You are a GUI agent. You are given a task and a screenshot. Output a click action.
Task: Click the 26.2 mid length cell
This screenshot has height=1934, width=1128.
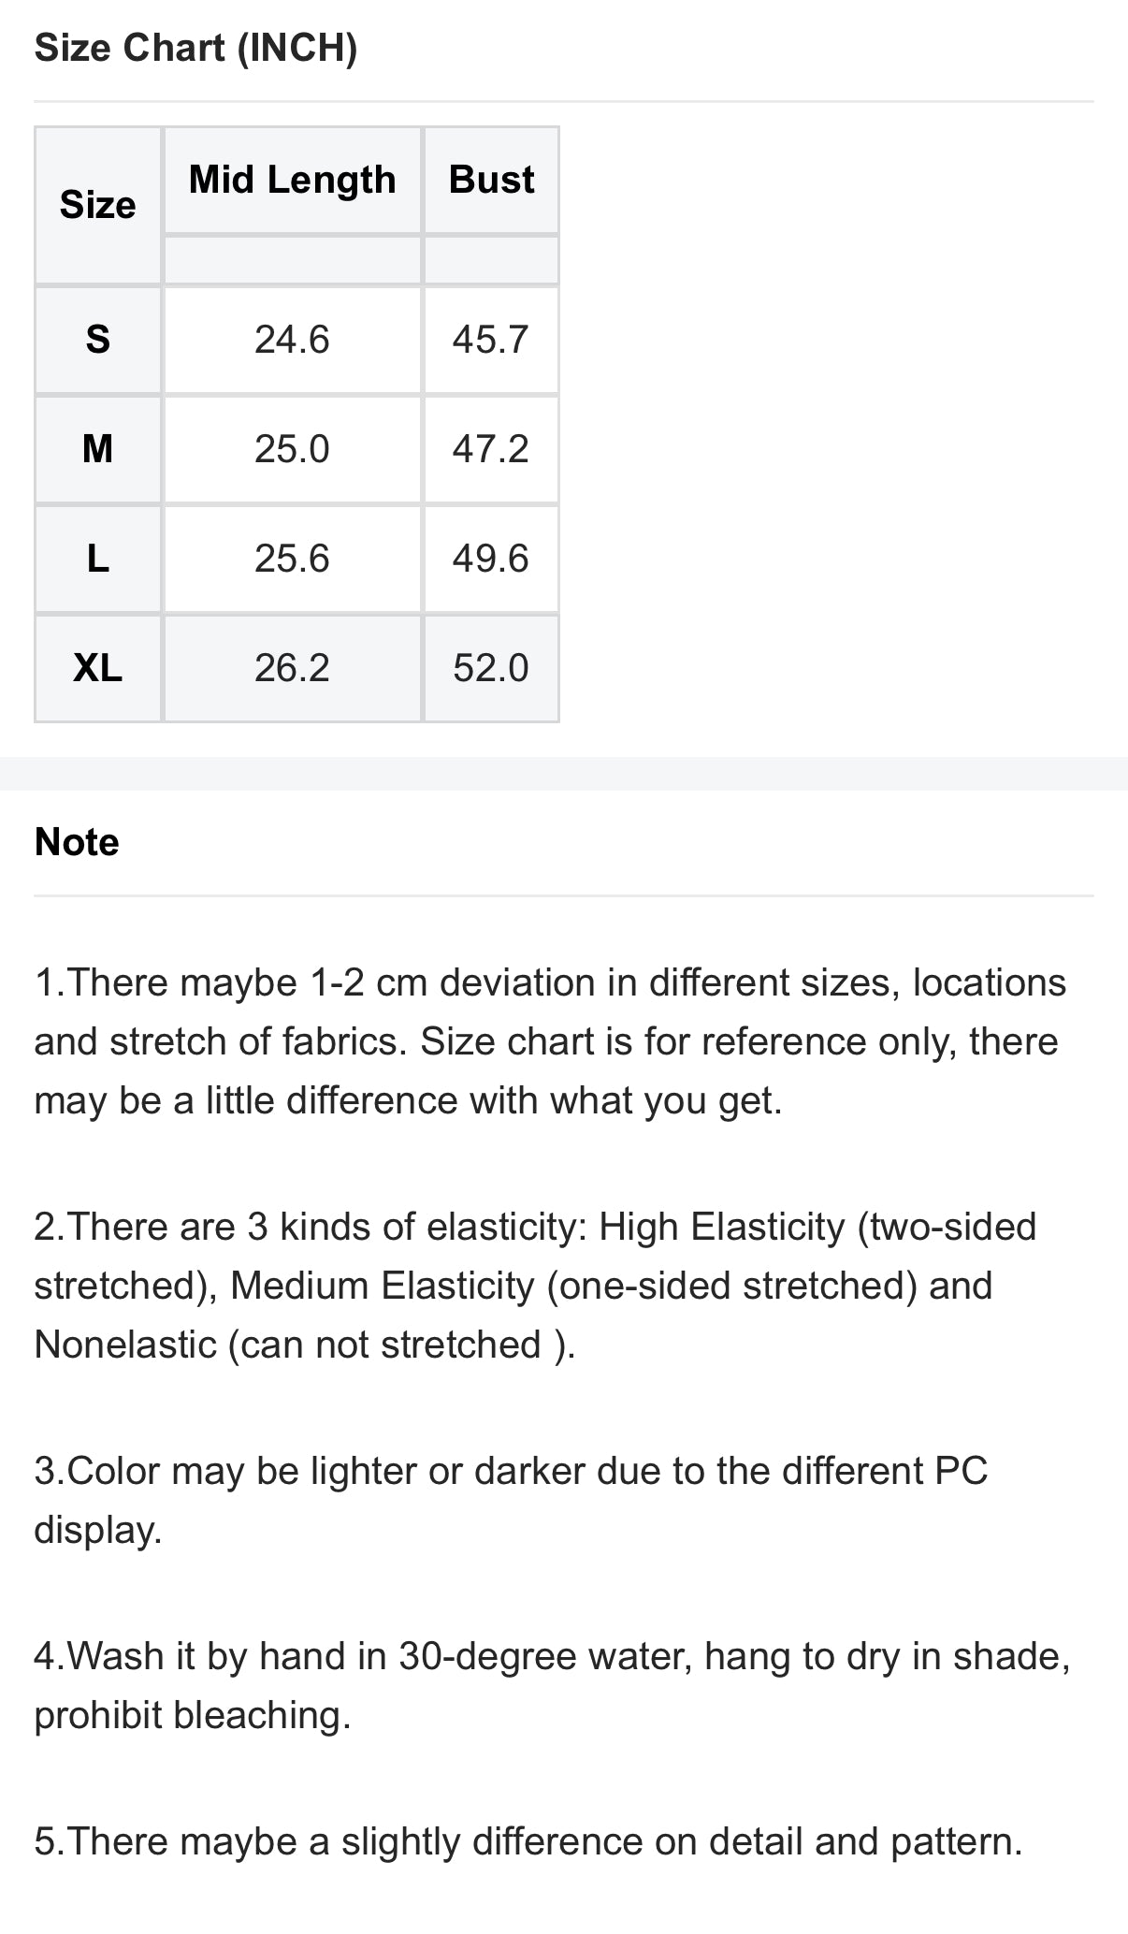tap(292, 668)
